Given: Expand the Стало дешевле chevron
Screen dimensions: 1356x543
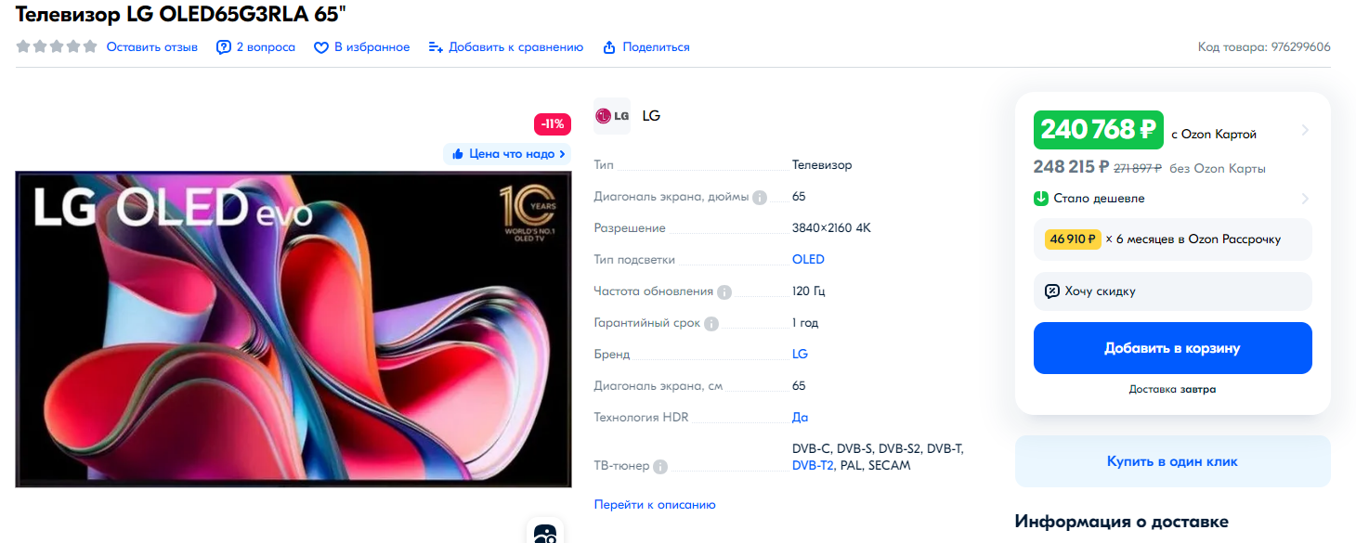Looking at the screenshot, I should [1305, 199].
